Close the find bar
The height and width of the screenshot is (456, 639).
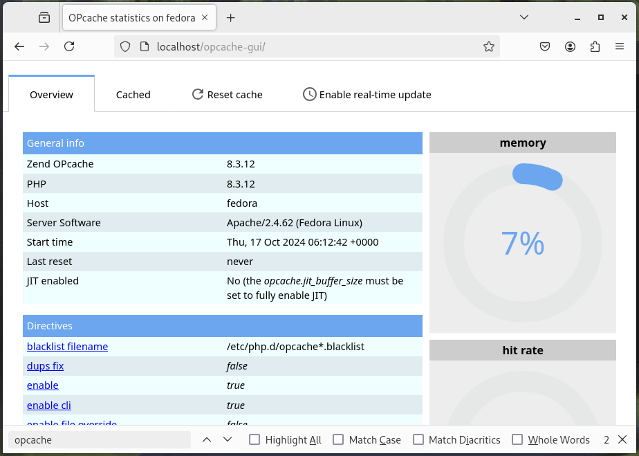click(622, 439)
